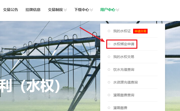Click the circle bullet beside 水资源充值查询
The image size is (180, 111).
click(109, 82)
